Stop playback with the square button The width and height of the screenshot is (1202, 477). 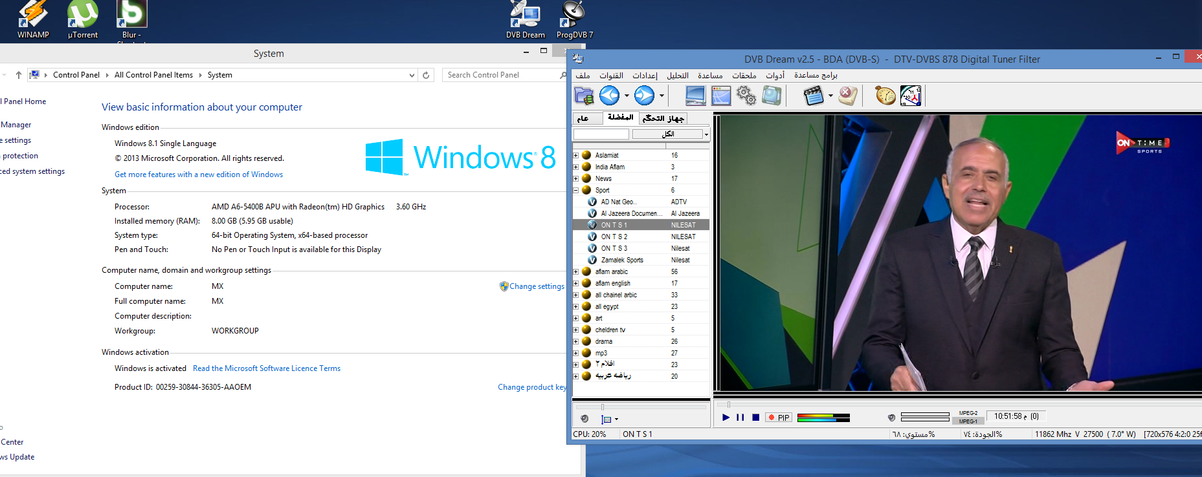(x=755, y=418)
